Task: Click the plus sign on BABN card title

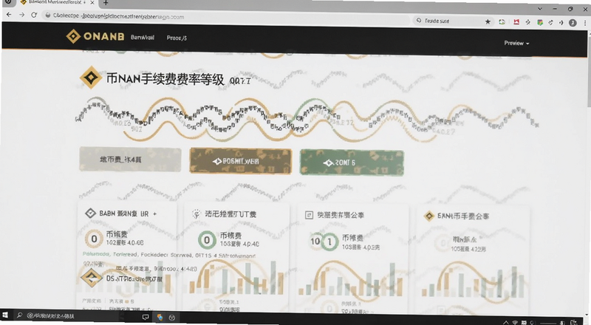Action: tap(154, 213)
